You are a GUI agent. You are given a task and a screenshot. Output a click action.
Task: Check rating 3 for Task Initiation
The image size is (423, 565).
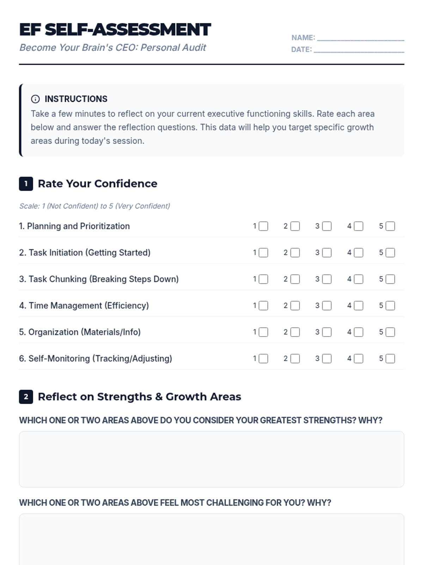coord(327,252)
